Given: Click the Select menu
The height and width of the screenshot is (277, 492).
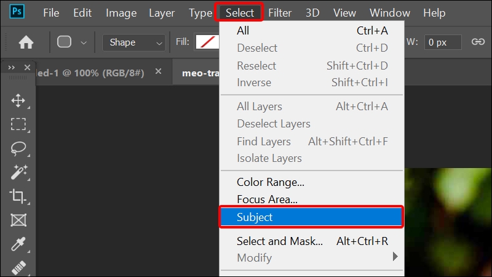Looking at the screenshot, I should coord(239,12).
